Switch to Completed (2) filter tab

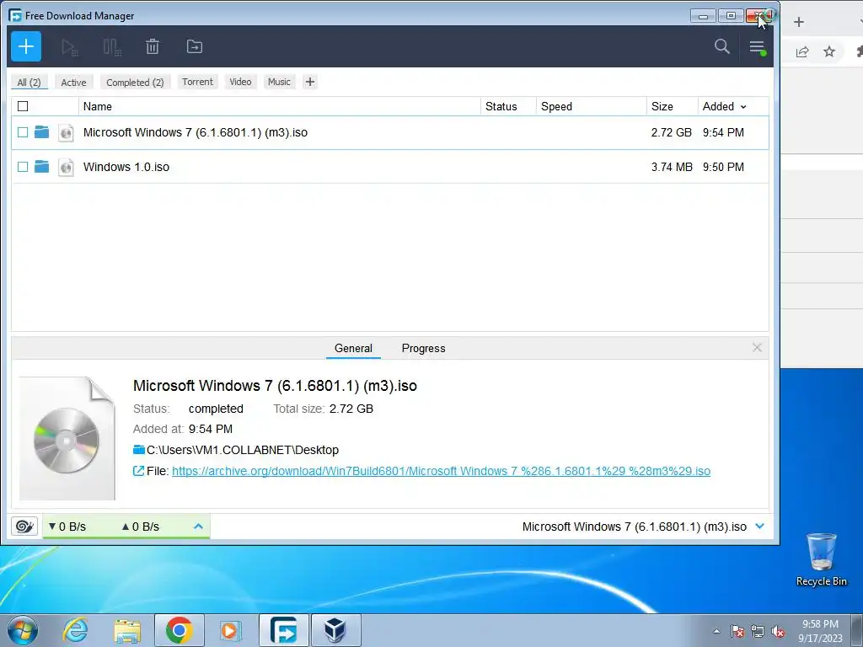(136, 82)
